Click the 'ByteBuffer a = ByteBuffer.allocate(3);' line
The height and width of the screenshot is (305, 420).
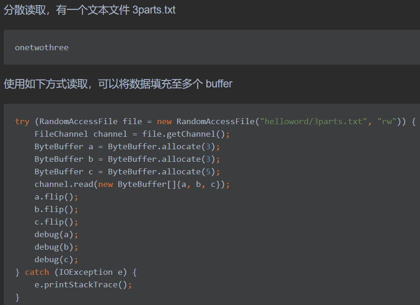pyautogui.click(x=127, y=146)
